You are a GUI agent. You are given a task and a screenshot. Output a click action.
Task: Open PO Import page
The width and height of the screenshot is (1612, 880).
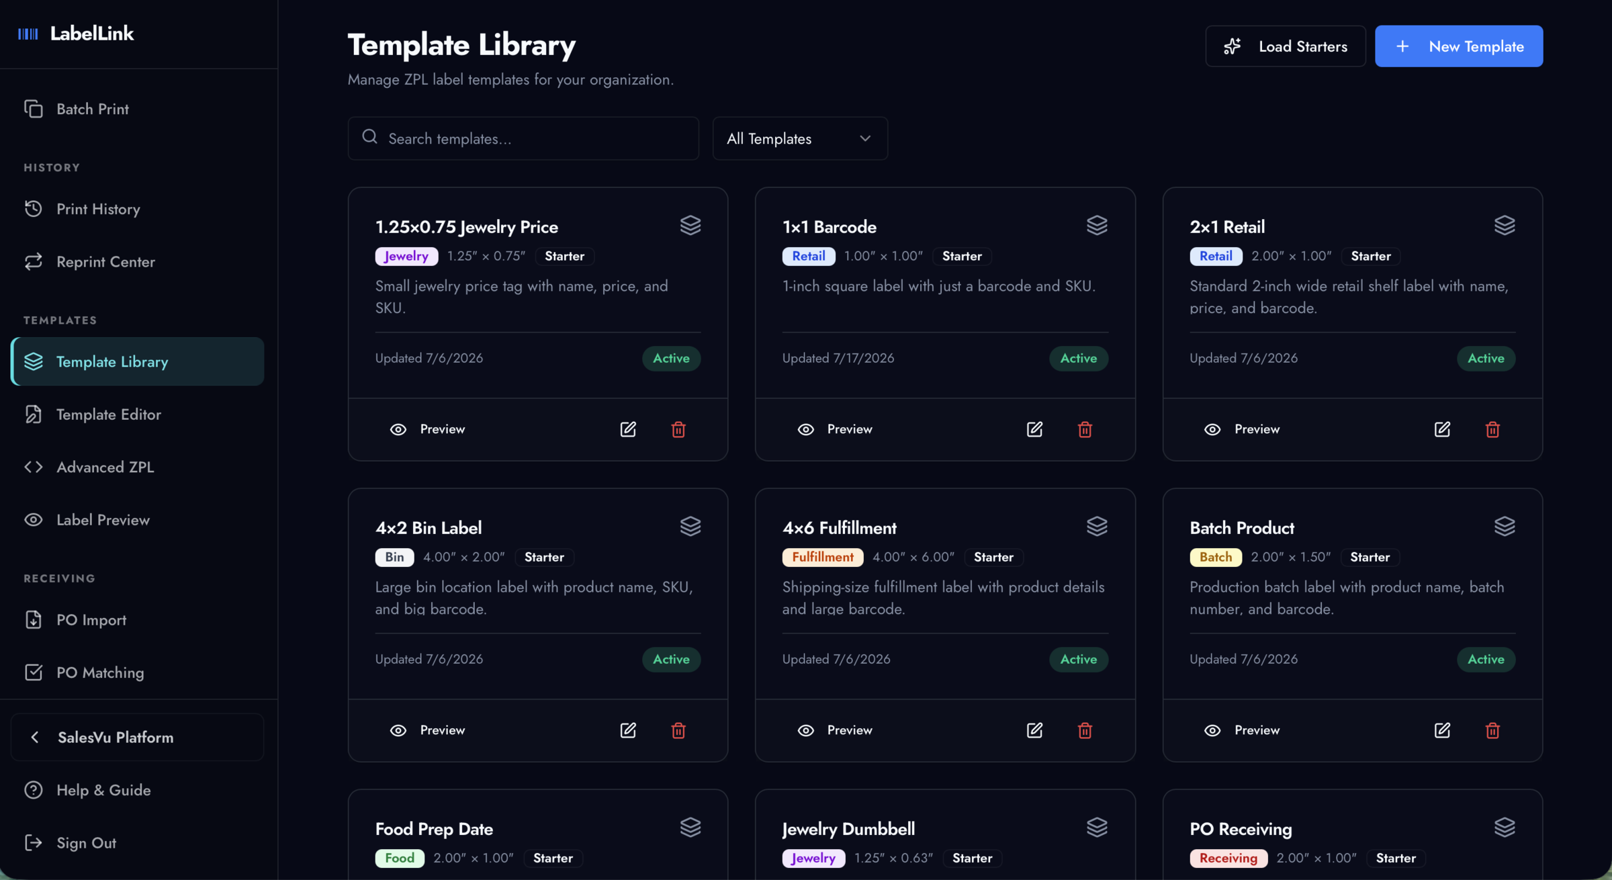coord(138,619)
